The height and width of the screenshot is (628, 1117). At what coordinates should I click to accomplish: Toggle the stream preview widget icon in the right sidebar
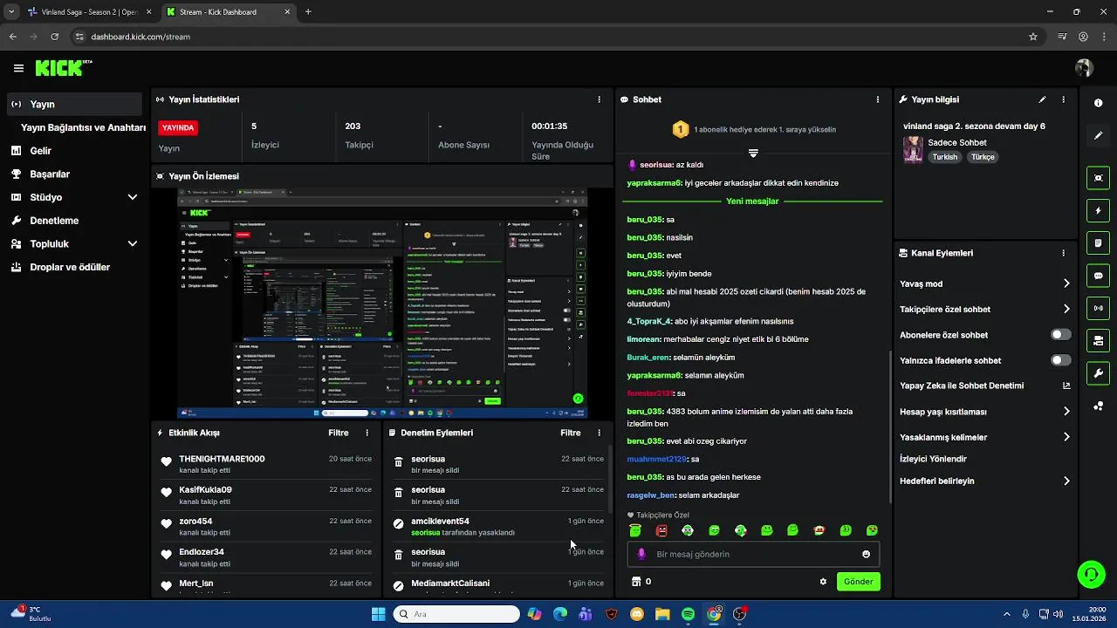click(1098, 178)
